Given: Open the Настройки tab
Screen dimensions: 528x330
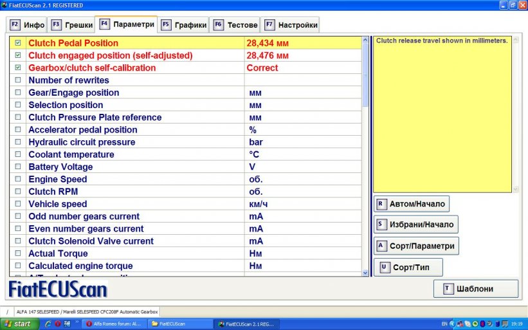Looking at the screenshot, I should point(291,25).
